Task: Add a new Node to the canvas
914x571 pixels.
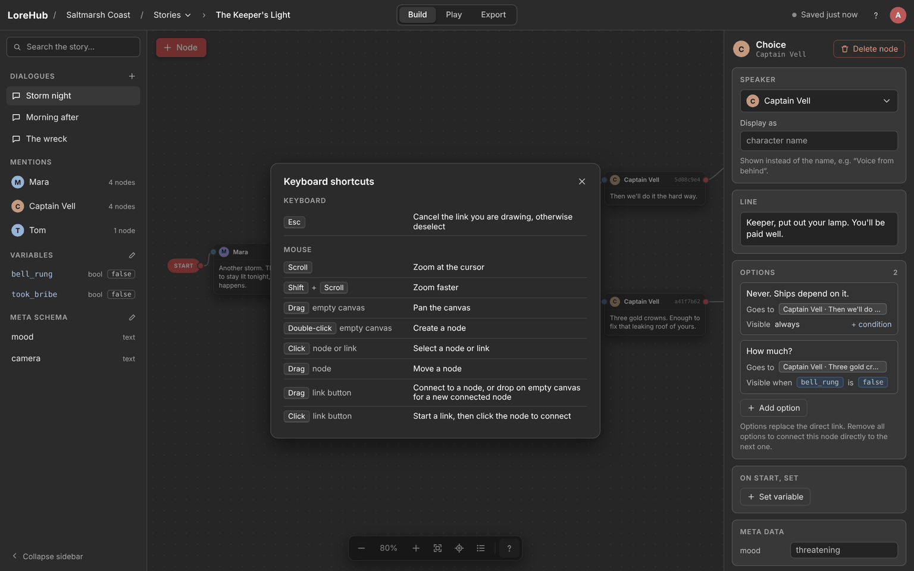Action: 181,48
